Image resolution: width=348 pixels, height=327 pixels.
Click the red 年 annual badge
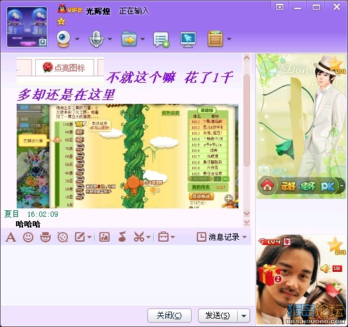pyautogui.click(x=286, y=242)
